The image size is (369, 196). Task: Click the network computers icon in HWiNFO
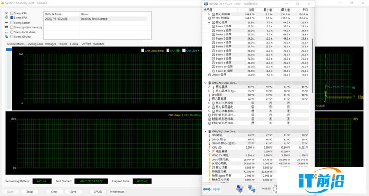251,189
